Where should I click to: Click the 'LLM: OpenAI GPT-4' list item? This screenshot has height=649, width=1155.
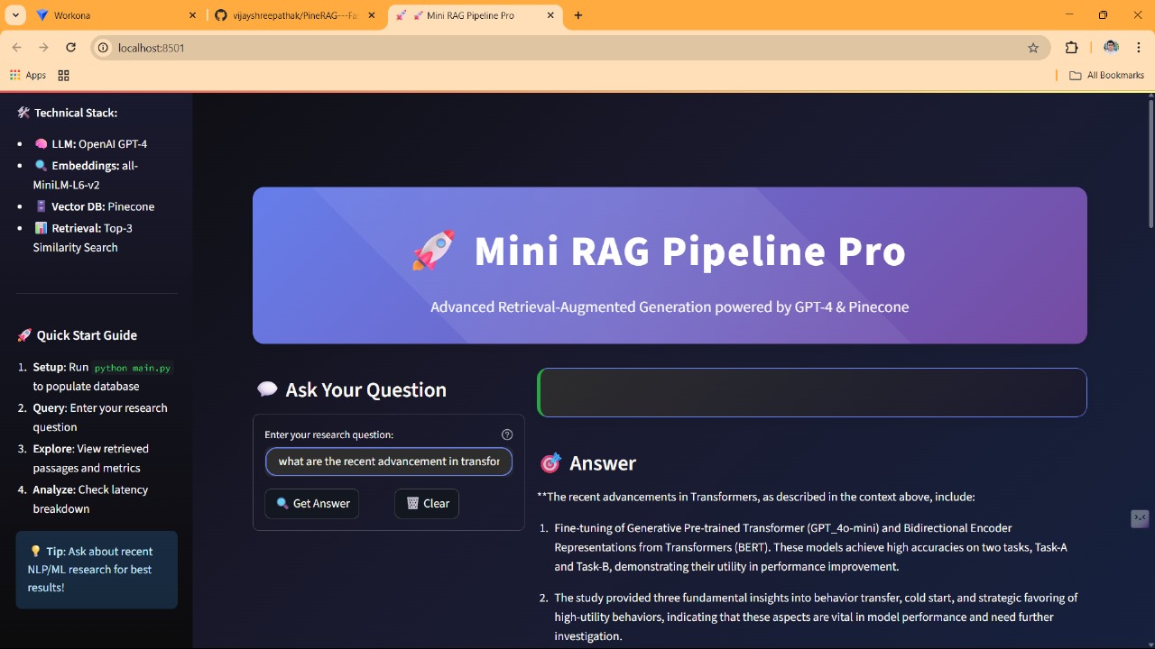(90, 144)
